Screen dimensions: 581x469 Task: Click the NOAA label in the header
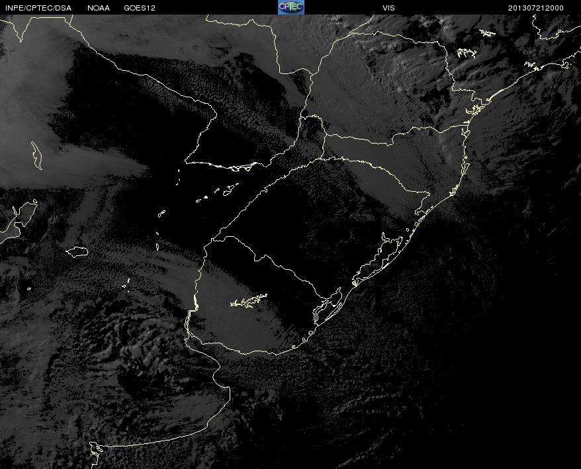click(99, 8)
